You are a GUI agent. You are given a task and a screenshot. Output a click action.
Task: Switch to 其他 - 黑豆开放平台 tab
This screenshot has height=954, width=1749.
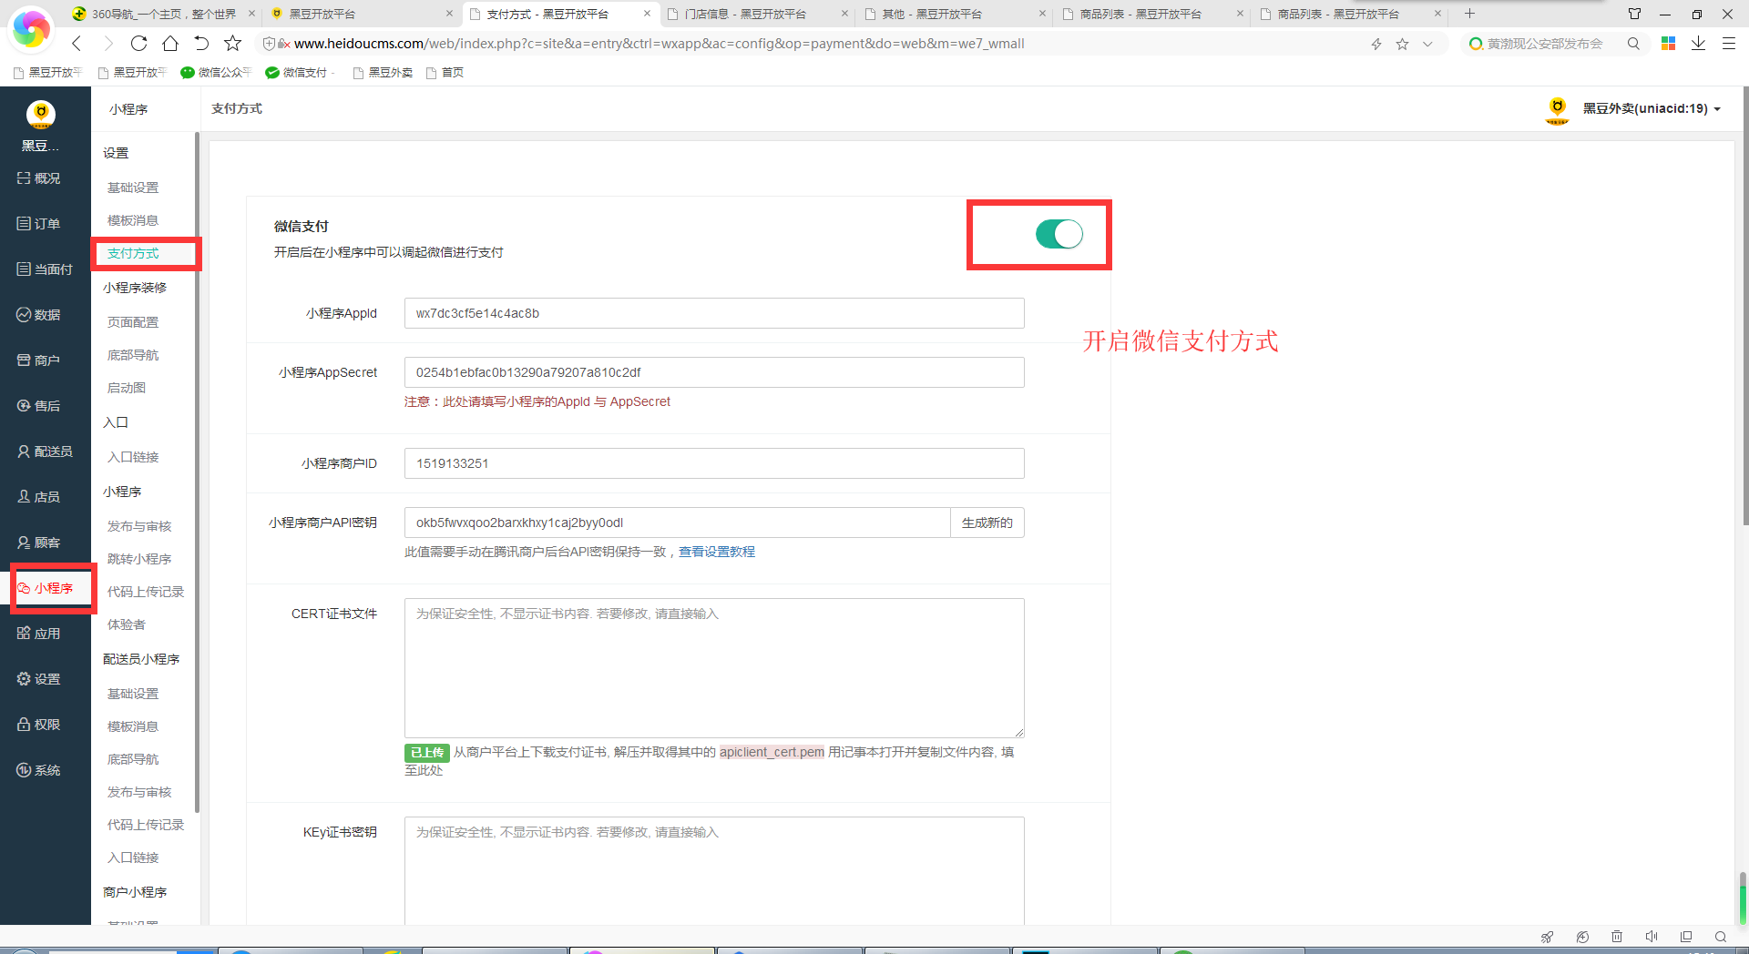[x=952, y=14]
